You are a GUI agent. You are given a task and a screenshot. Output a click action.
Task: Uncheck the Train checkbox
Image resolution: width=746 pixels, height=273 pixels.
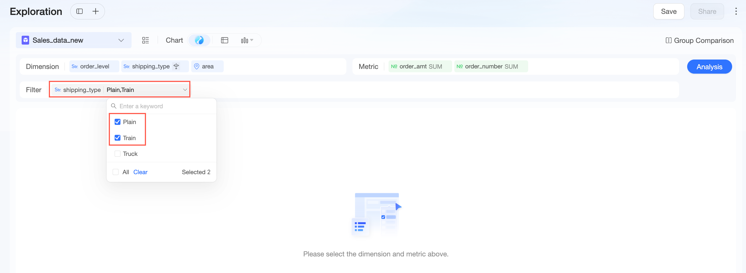pyautogui.click(x=117, y=138)
